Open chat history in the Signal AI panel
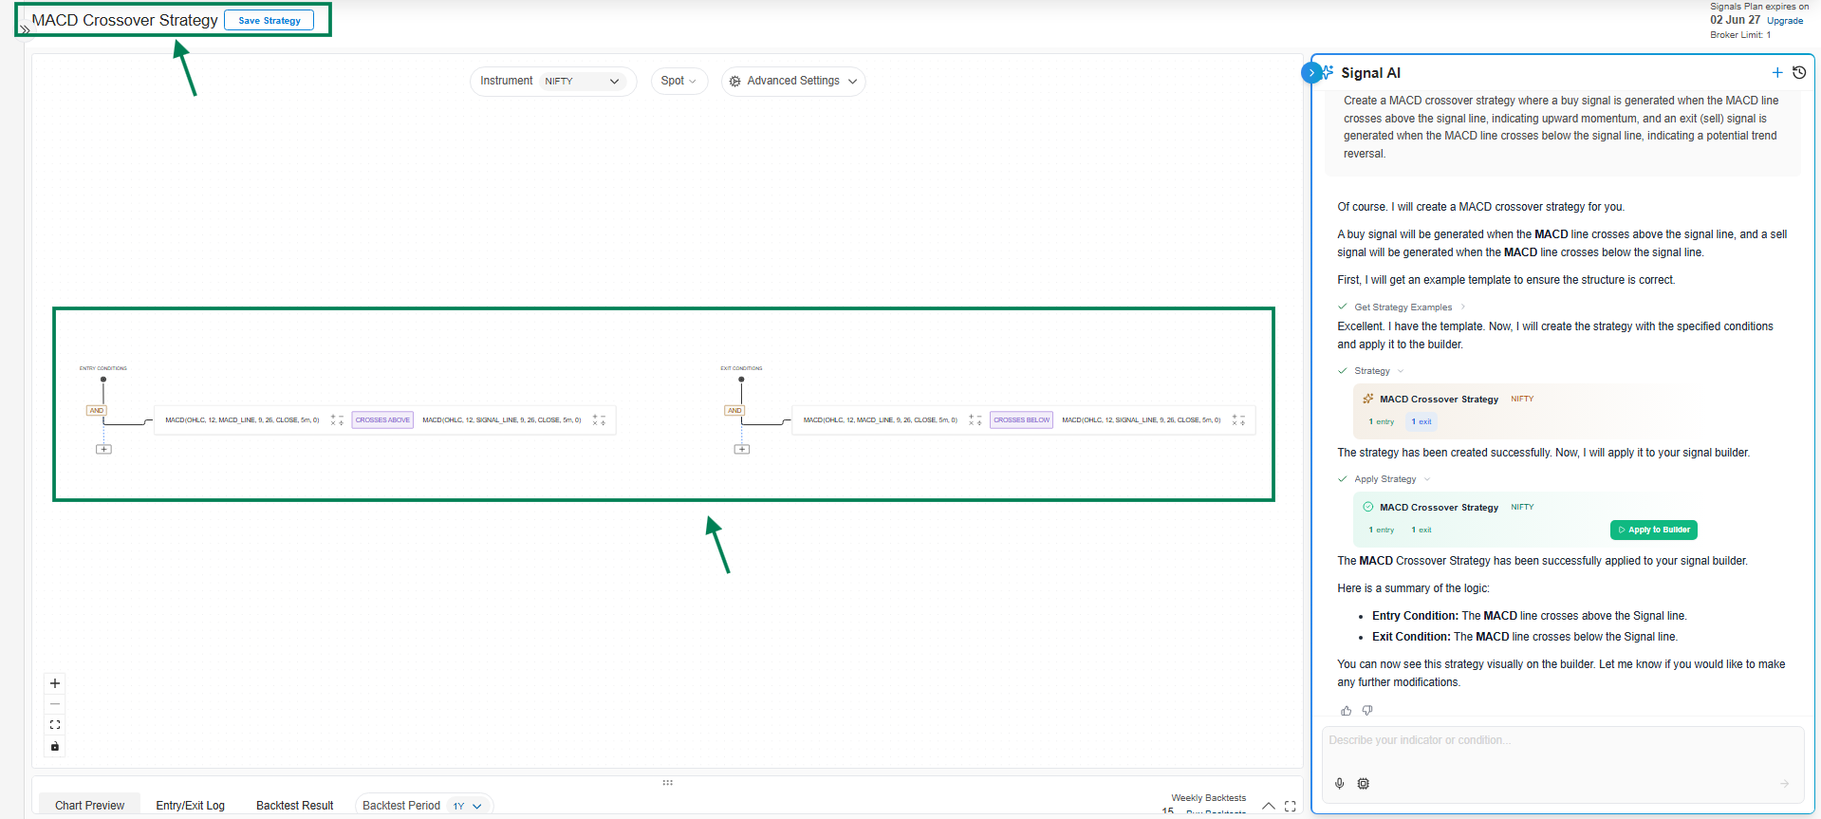The width and height of the screenshot is (1821, 819). (1799, 72)
